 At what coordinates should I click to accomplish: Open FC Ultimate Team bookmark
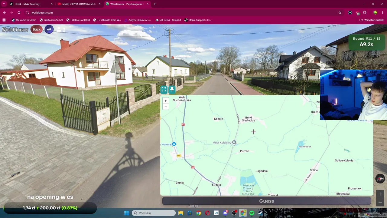tap(107, 20)
